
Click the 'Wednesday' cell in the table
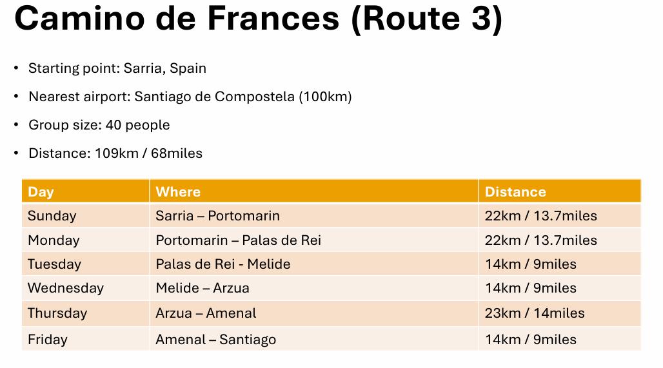click(x=65, y=288)
